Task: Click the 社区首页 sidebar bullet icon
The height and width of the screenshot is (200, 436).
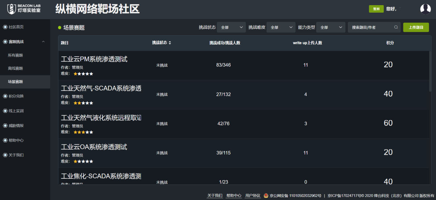Action: coord(5,27)
